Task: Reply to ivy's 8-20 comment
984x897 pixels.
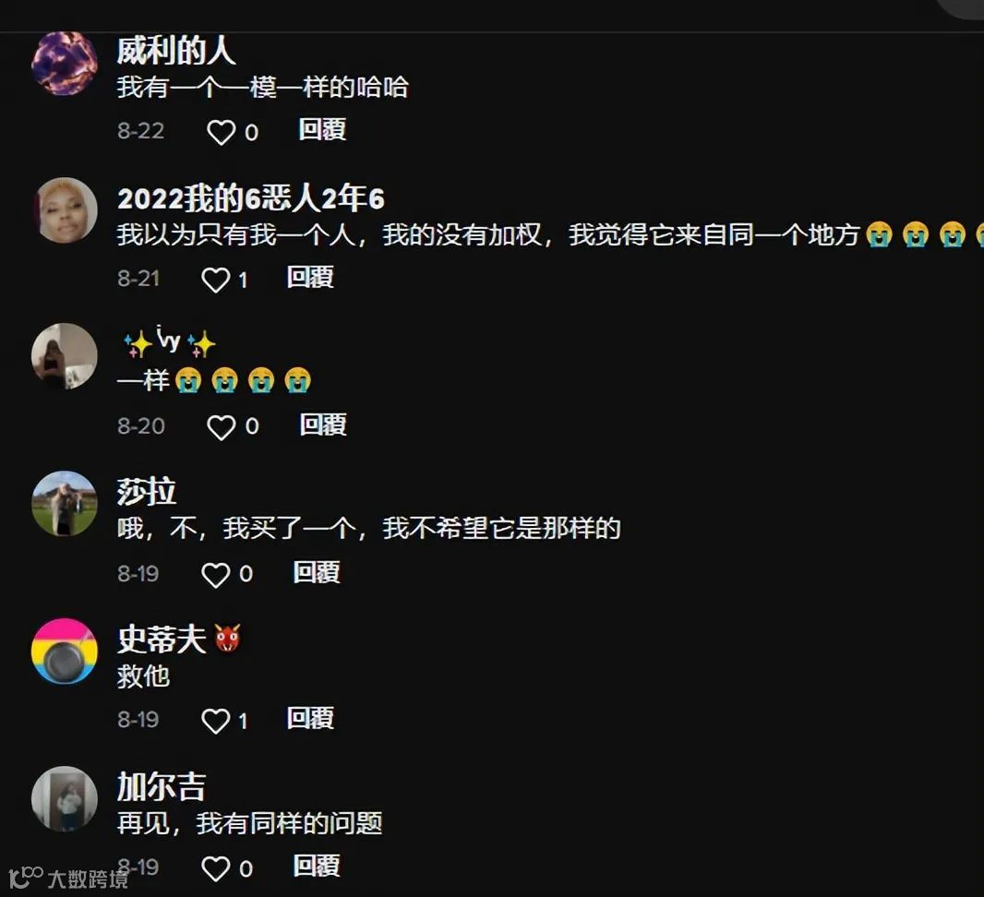Action: click(322, 425)
